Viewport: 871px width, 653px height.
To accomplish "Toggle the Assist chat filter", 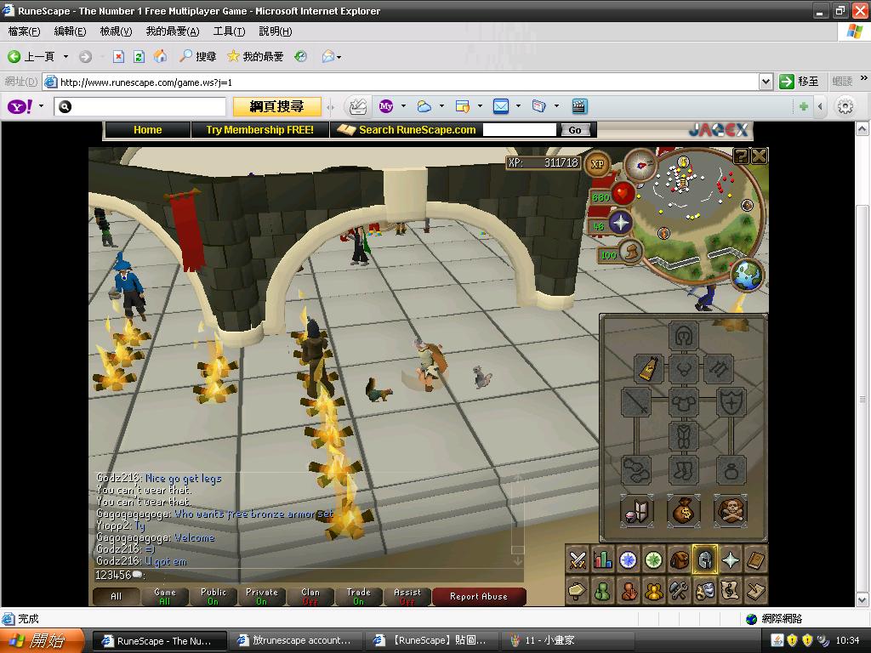I will coord(407,596).
